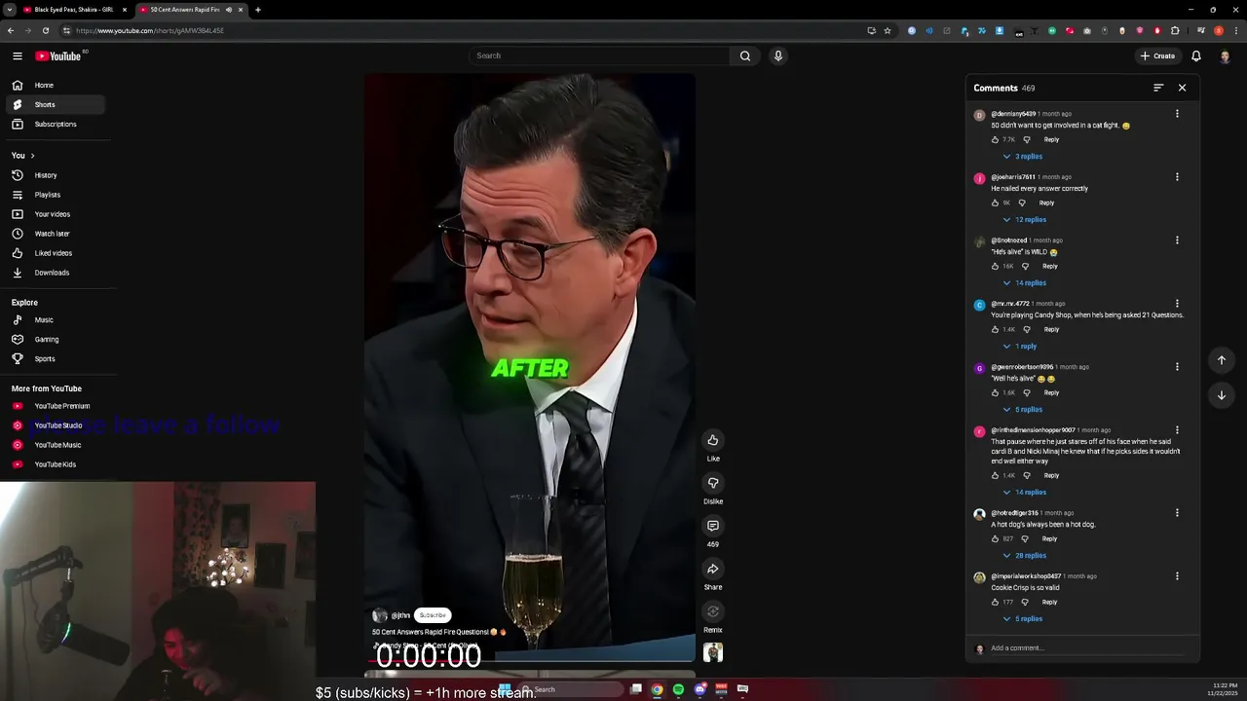Click the Add a comment field

pyautogui.click(x=1089, y=648)
